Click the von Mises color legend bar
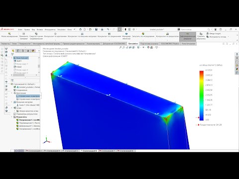The width and height of the screenshot is (239, 179). (x=202, y=95)
